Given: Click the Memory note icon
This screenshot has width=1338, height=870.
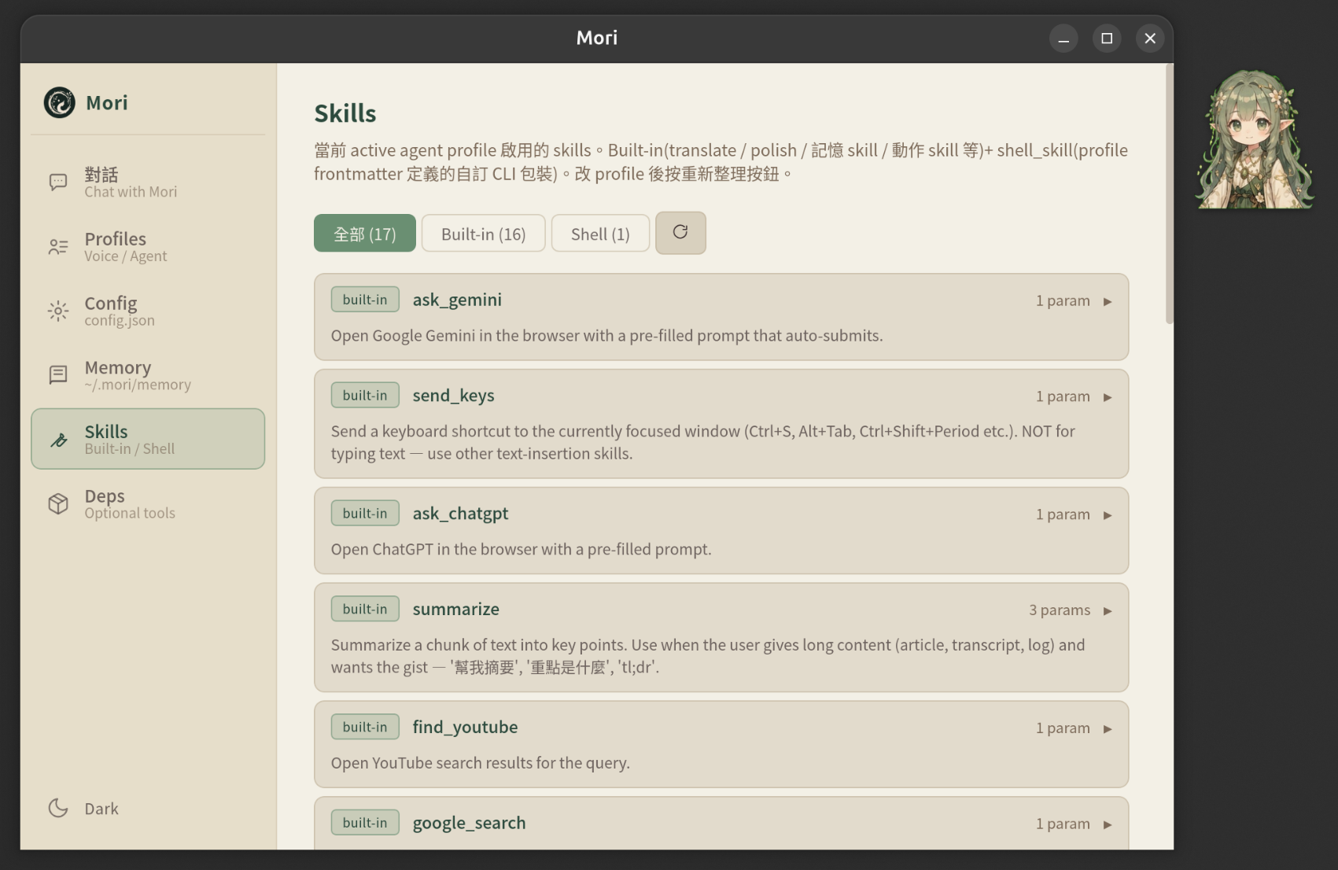Looking at the screenshot, I should [x=58, y=375].
